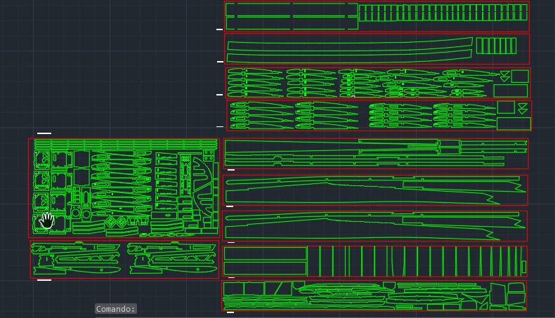Select the small square in the third sheet

[x=520, y=76]
